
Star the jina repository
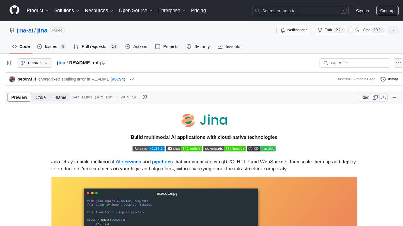tap(370, 30)
